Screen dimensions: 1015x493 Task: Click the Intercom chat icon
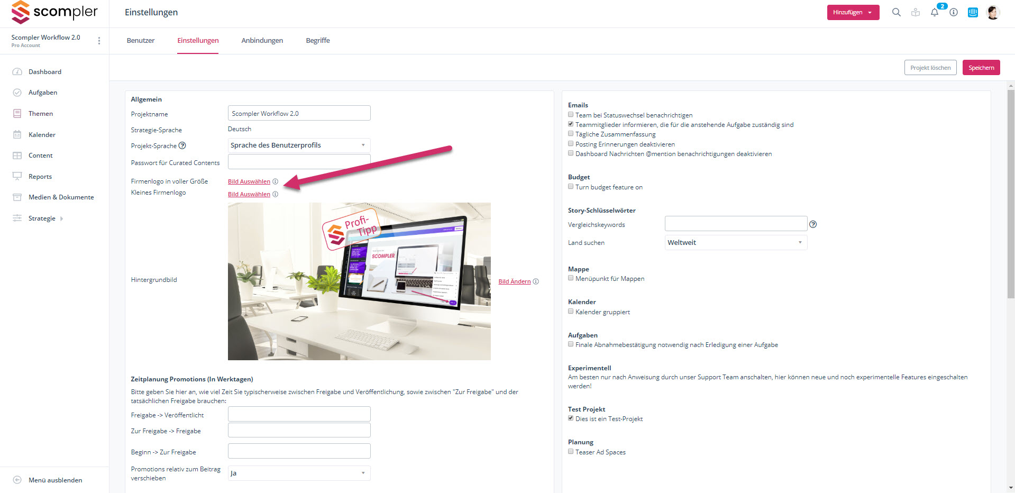click(973, 12)
